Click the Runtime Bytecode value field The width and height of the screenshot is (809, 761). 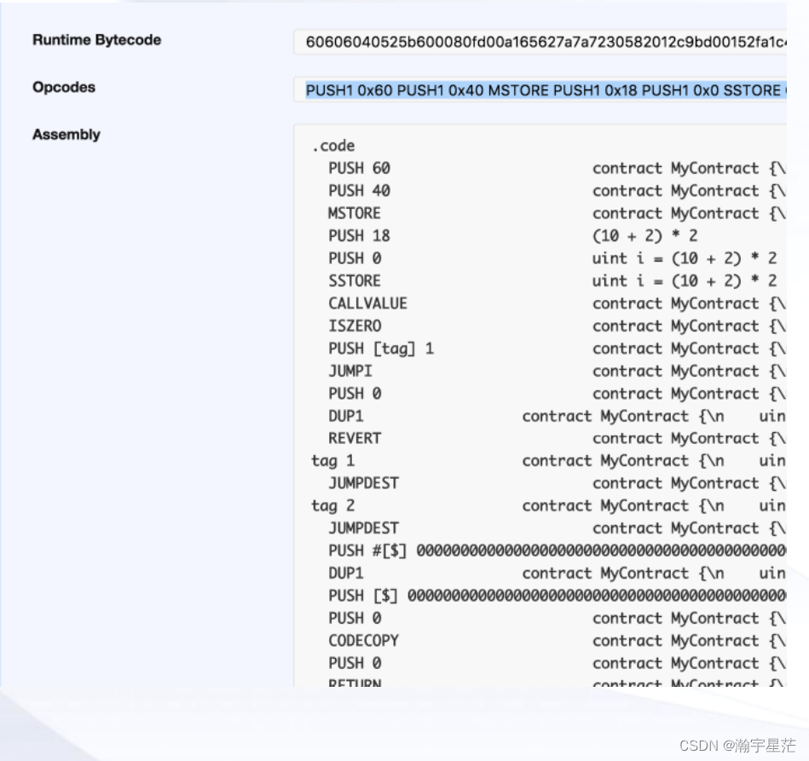pyautogui.click(x=540, y=42)
